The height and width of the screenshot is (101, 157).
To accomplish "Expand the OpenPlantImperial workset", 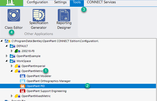I will click(x=12, y=66).
